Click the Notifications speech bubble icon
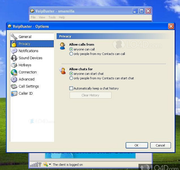Screen dimensions: 180x170 click(14, 51)
